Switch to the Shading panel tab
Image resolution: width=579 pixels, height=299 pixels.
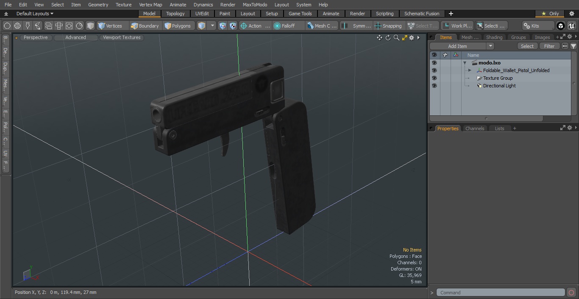pyautogui.click(x=494, y=37)
